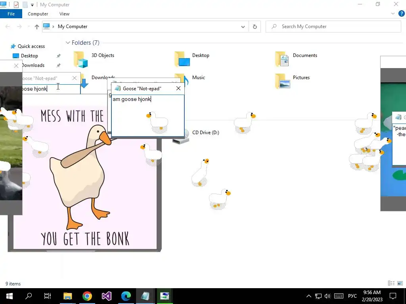Open Microsoft Edge from taskbar
406x304 pixels.
126,296
